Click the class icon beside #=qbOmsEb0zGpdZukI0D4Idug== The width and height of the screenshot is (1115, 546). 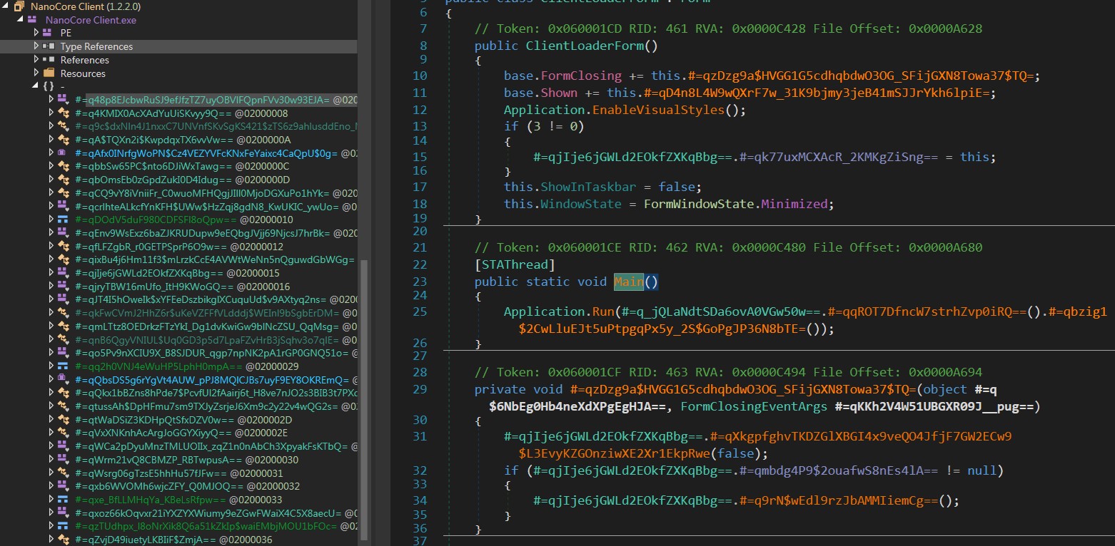[62, 180]
